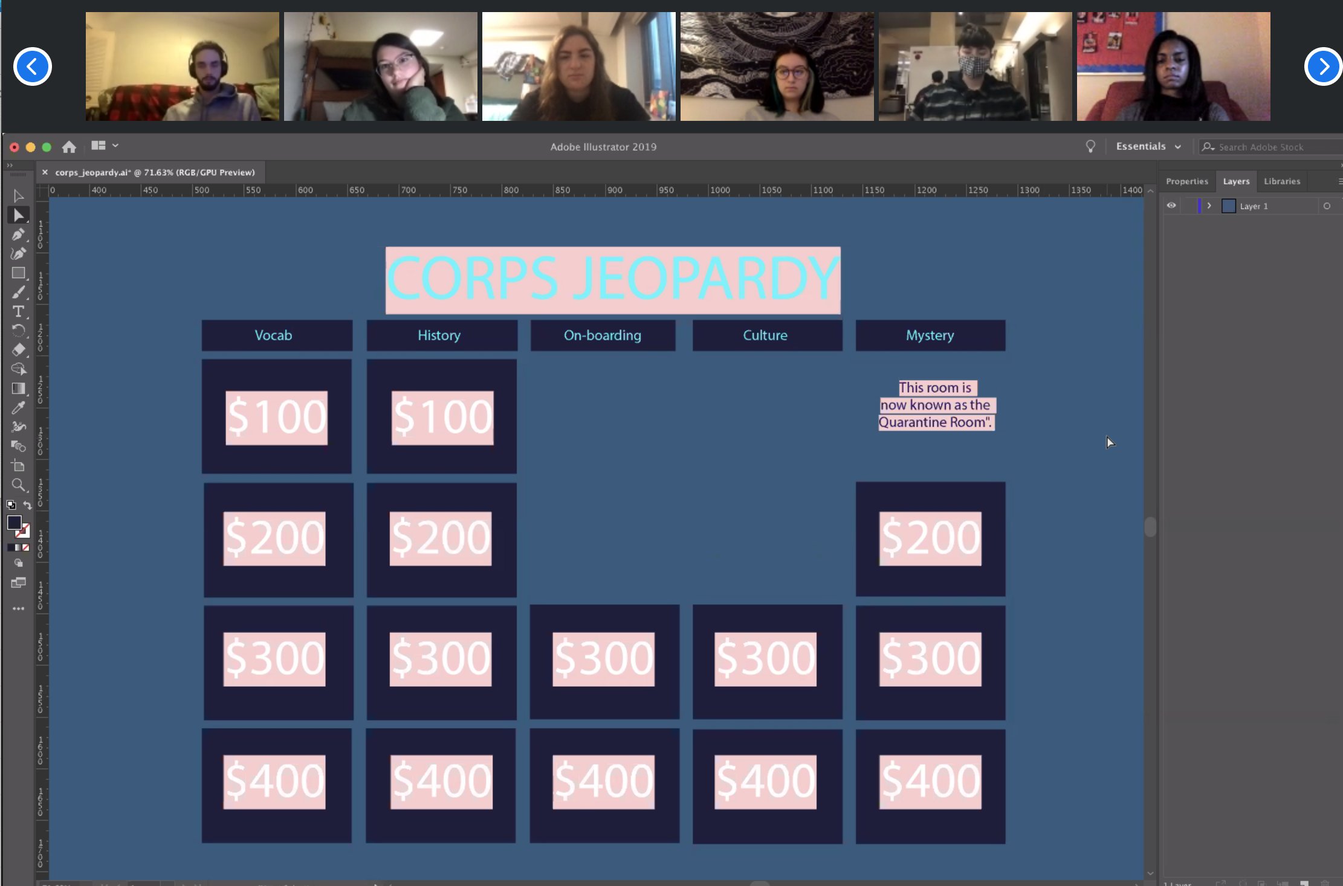
Task: Click the dark fill color swatch
Action: [14, 523]
